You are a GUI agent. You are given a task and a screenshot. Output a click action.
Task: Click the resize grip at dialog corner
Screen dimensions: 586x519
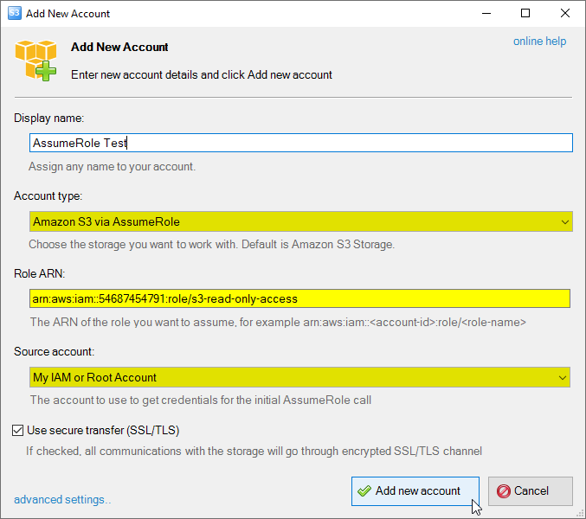(x=580, y=514)
